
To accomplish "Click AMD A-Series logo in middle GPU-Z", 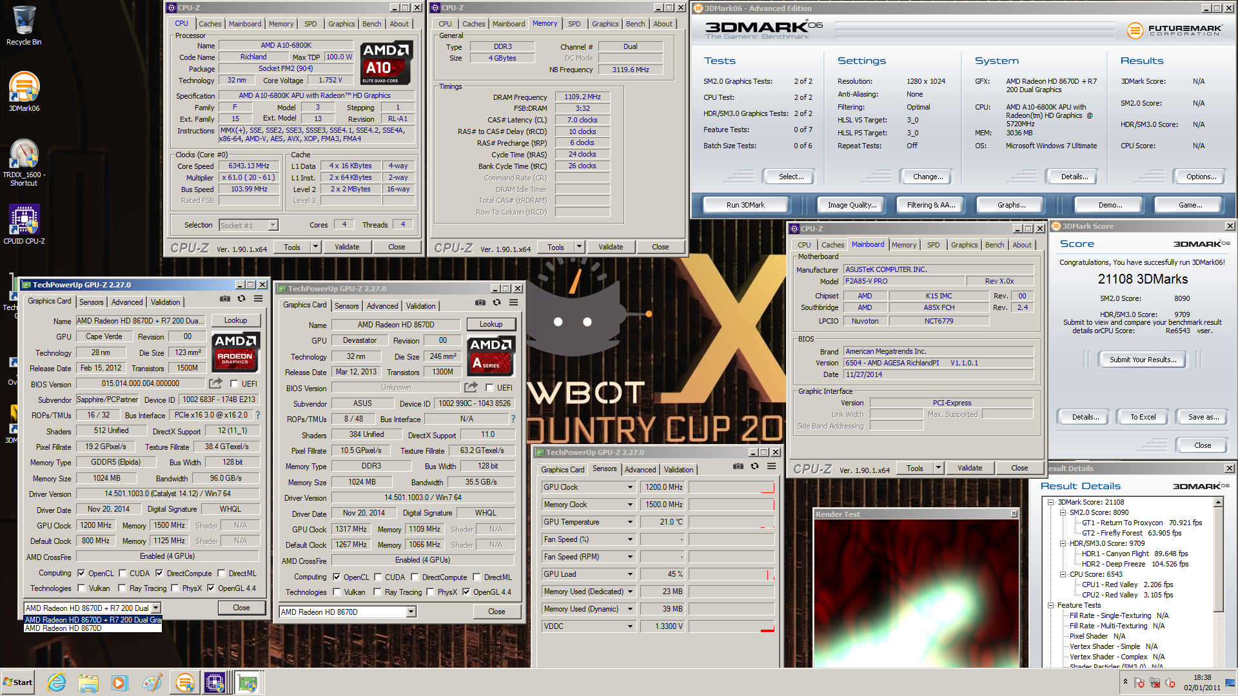I will coord(491,356).
